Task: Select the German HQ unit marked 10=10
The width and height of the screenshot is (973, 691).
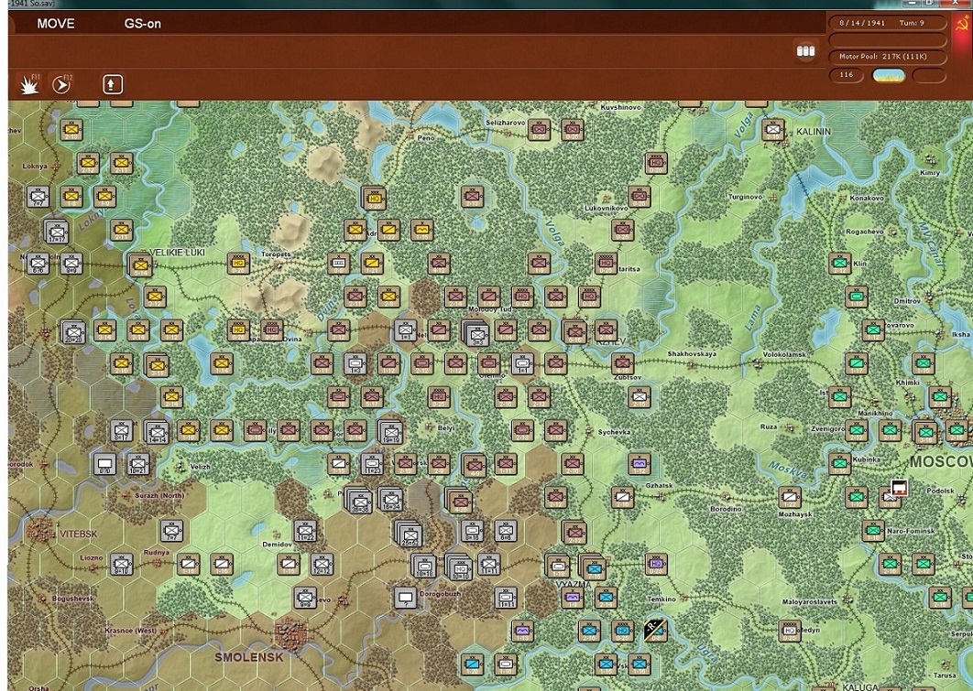Action: pos(459,567)
